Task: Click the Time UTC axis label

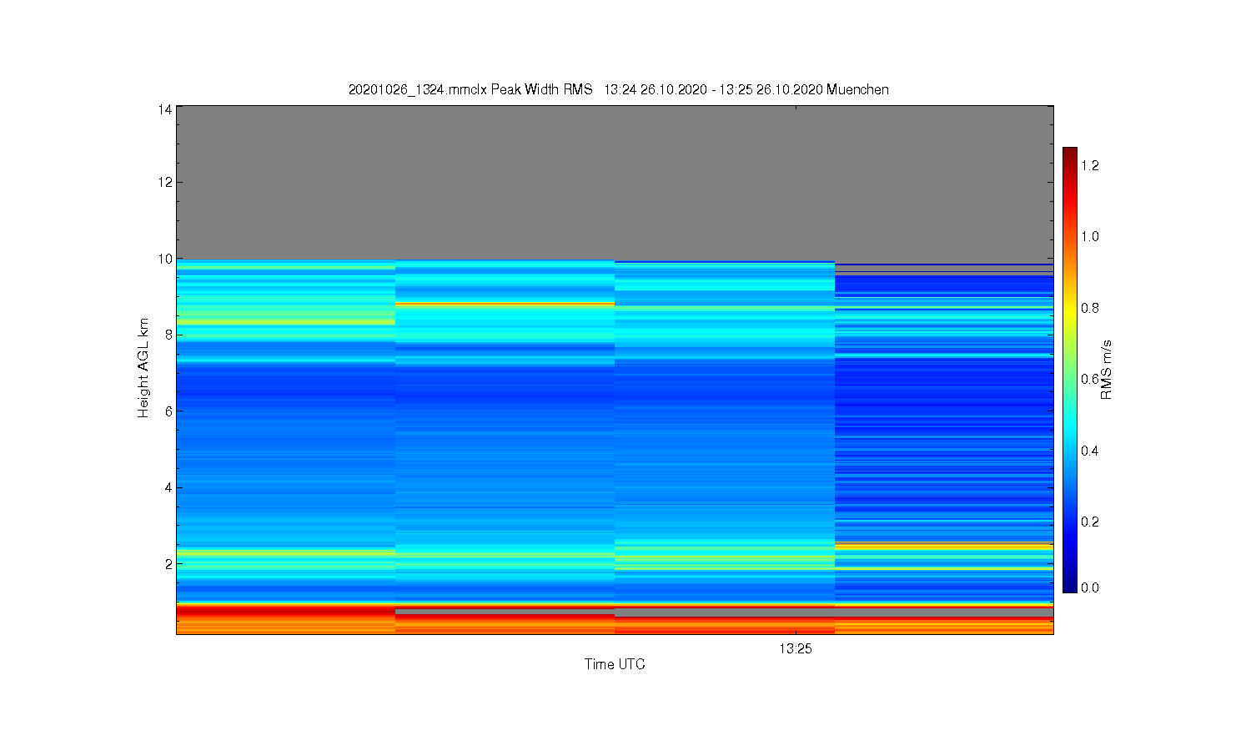Action: click(615, 664)
